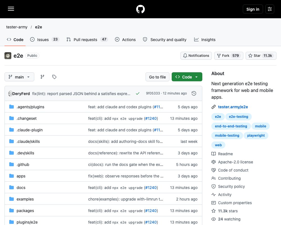View branches with the branch icon
Viewport: 281px width, 225px height.
point(42,77)
